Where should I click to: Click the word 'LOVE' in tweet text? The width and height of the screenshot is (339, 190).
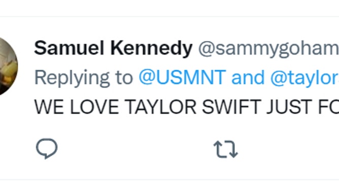[94, 107]
